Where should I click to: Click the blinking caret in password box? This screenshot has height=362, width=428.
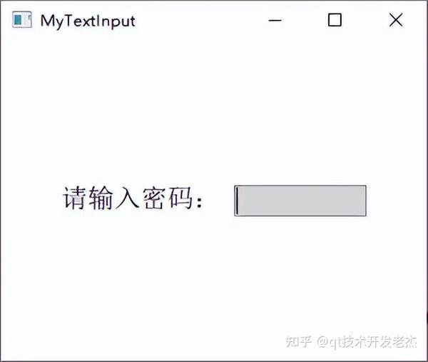click(238, 201)
